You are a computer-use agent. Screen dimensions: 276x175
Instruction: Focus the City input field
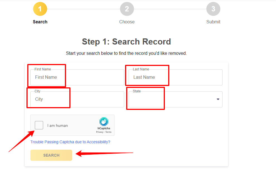pyautogui.click(x=77, y=99)
